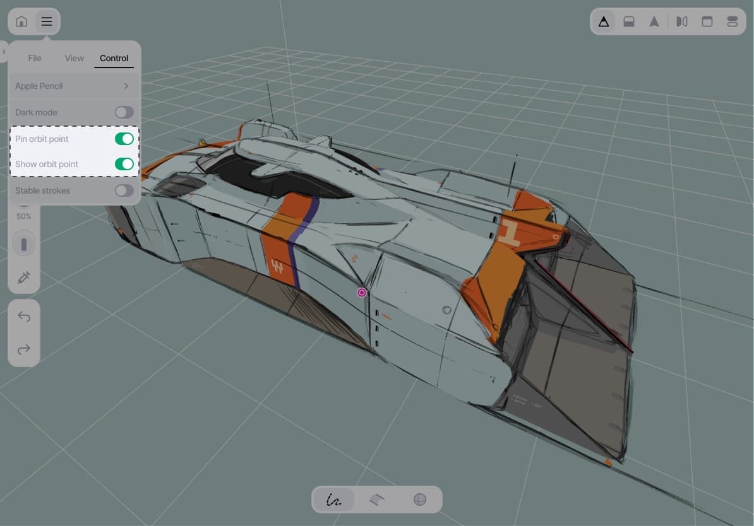Click the half-filled square icon in top toolbar
The image size is (754, 526).
coord(629,21)
